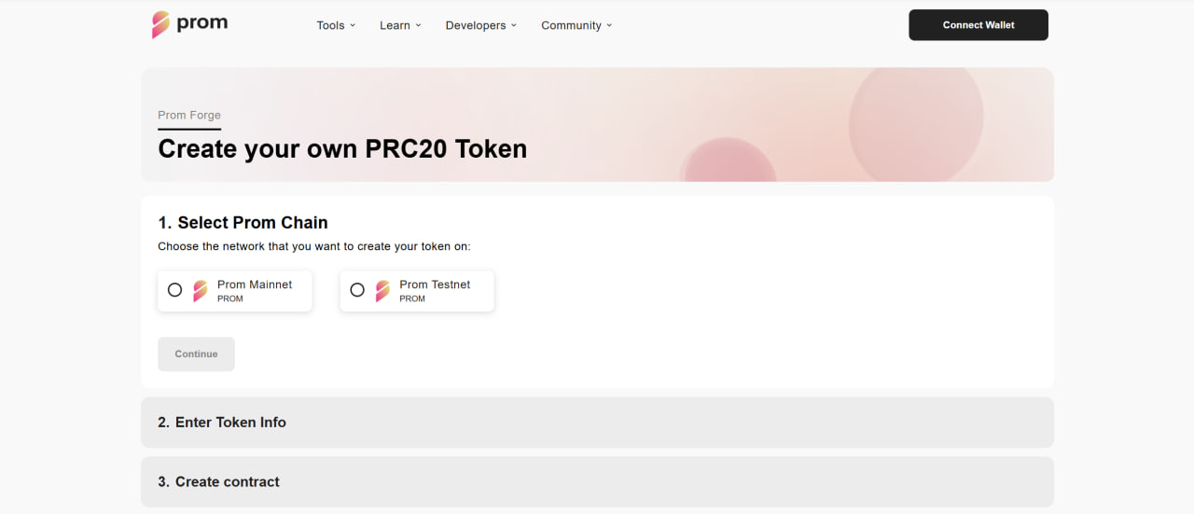Screen dimensions: 1194x514
Task: Click the prom wordmark text in header
Action: click(x=201, y=22)
